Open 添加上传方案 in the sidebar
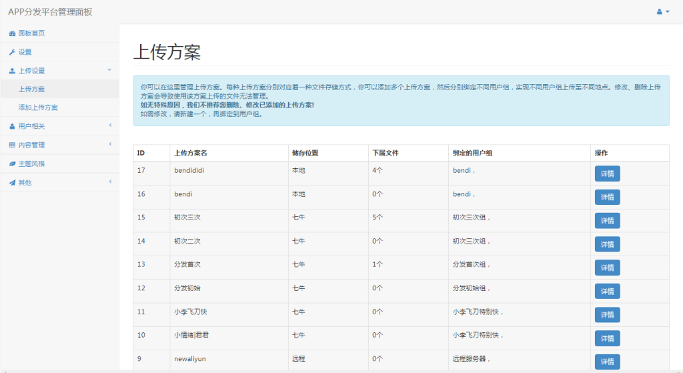683x373 pixels. [38, 107]
